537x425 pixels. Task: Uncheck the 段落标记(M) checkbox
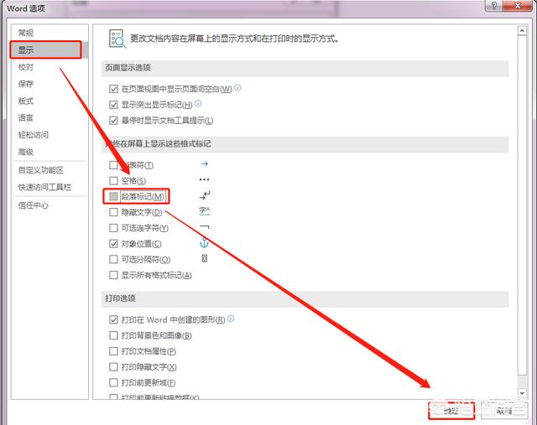click(x=113, y=196)
